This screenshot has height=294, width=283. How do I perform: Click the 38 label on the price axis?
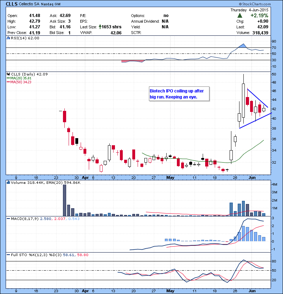(x=274, y=129)
